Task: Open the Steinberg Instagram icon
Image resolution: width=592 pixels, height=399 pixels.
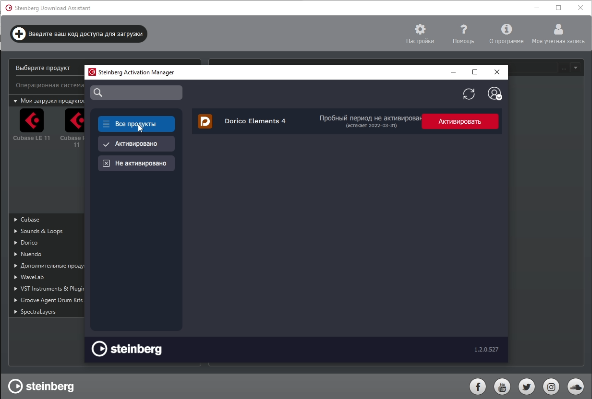Action: click(x=551, y=387)
